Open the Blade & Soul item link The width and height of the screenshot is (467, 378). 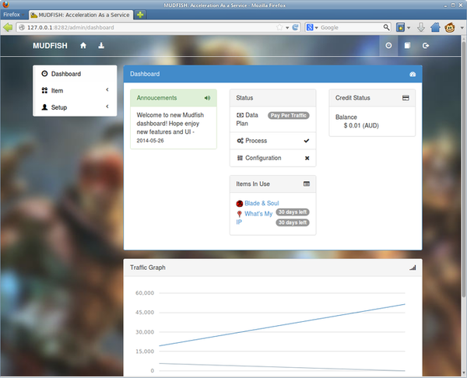262,203
